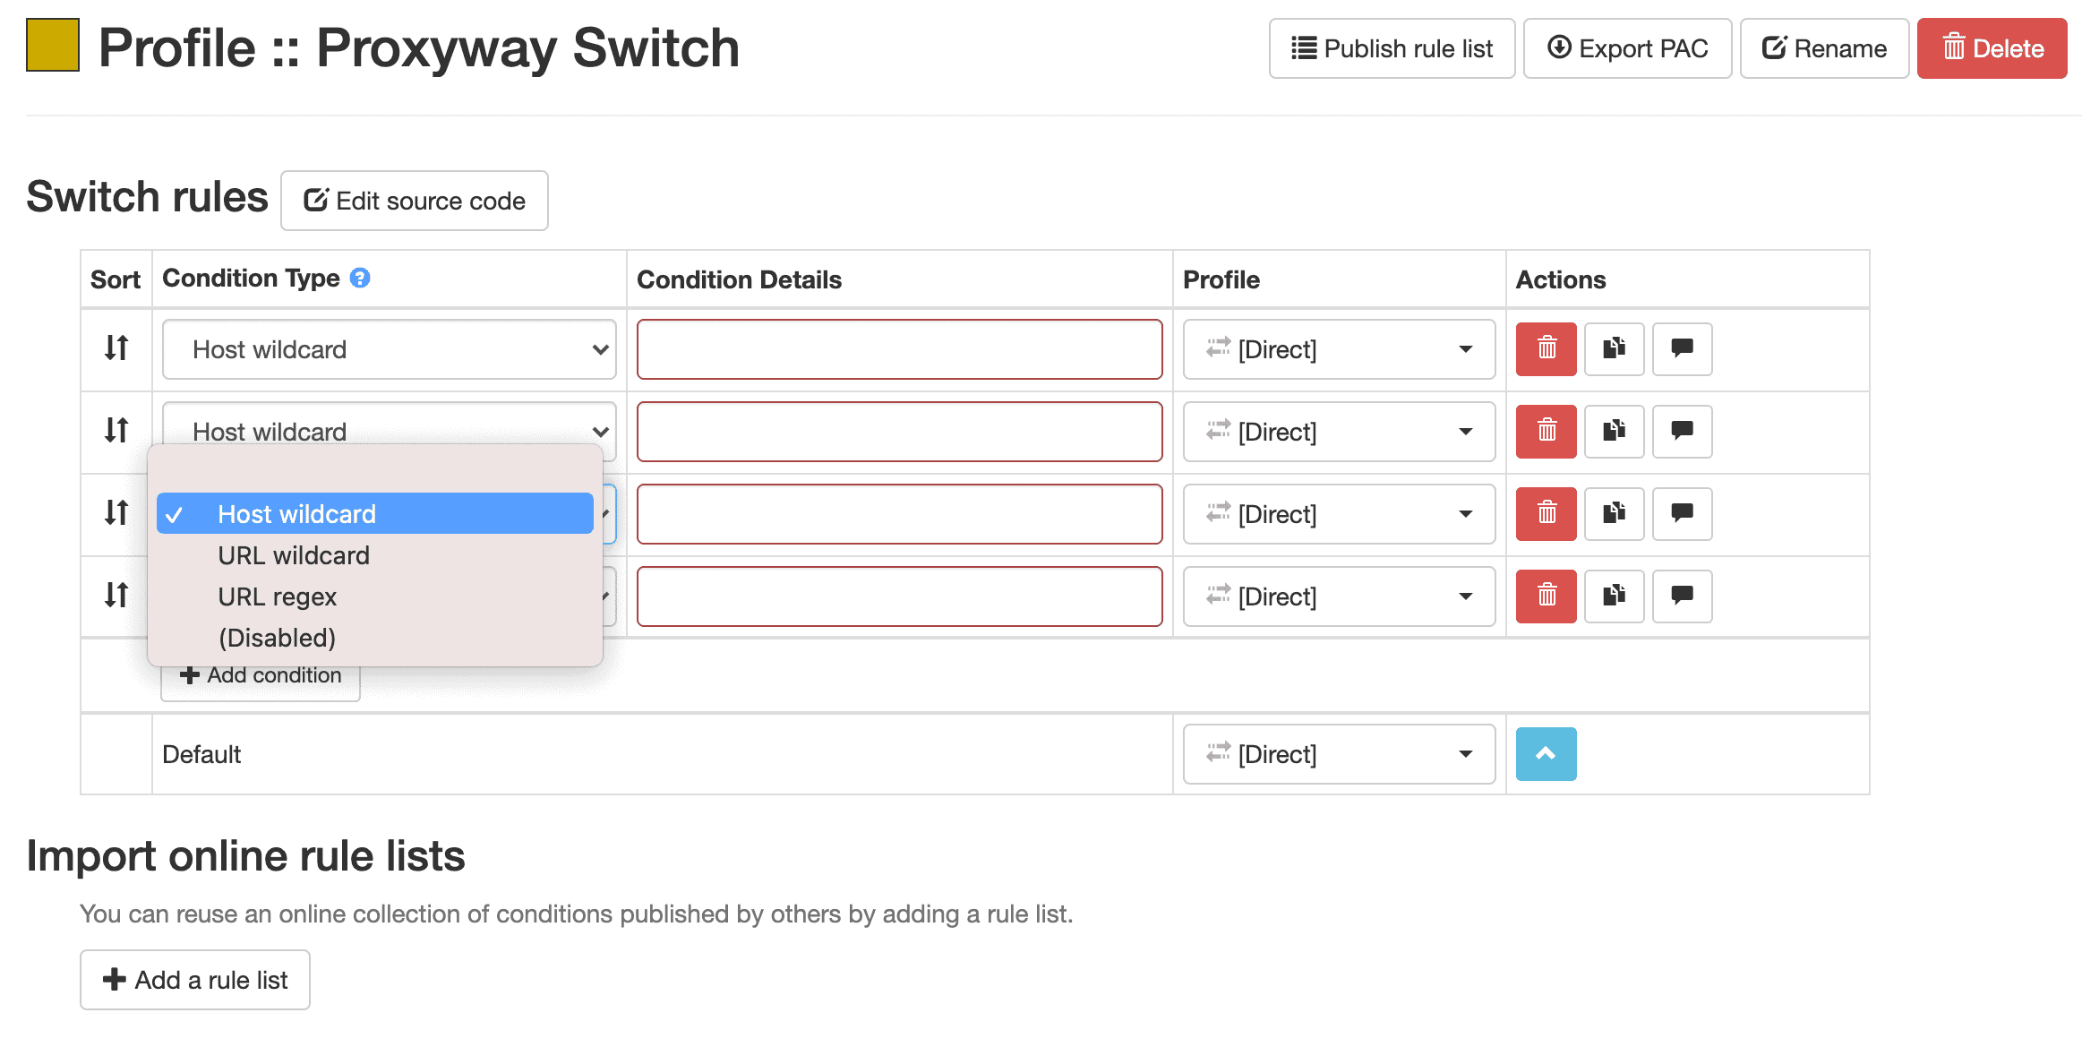Add a note to third rule with comment icon

[1683, 514]
